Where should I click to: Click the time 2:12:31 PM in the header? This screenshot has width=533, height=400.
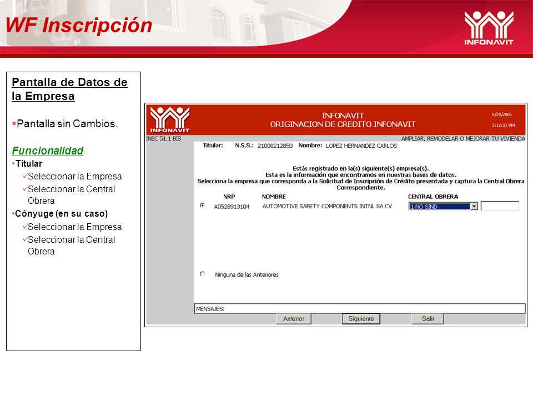pyautogui.click(x=503, y=125)
